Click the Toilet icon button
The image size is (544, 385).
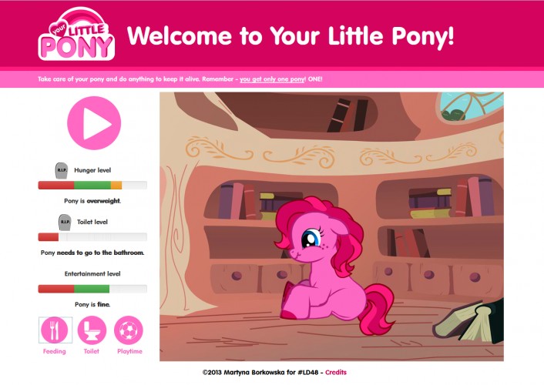pyautogui.click(x=92, y=330)
